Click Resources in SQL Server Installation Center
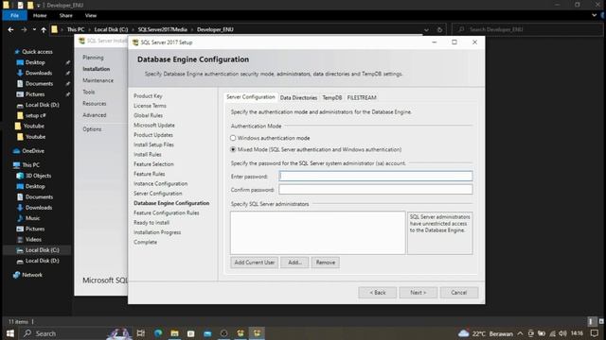This screenshot has width=606, height=340. point(95,104)
